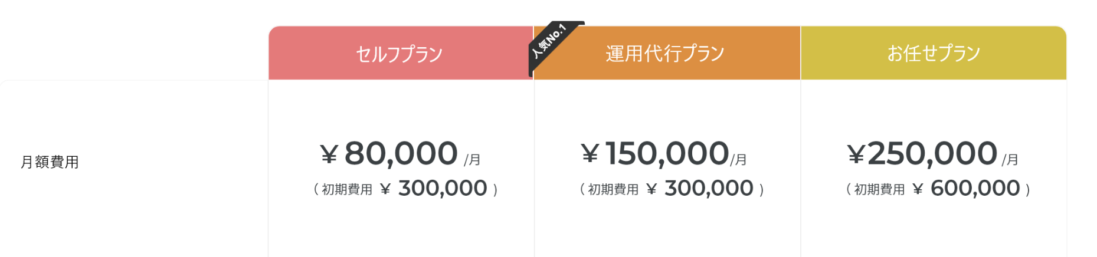Click the yen symbol before 250,000

(x=856, y=154)
